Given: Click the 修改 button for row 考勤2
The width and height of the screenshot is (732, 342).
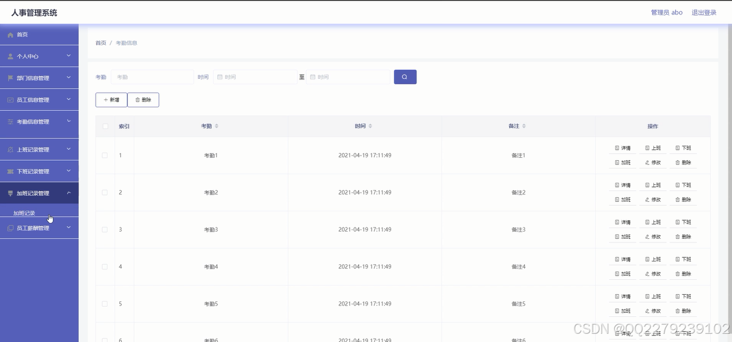Looking at the screenshot, I should (x=653, y=199).
